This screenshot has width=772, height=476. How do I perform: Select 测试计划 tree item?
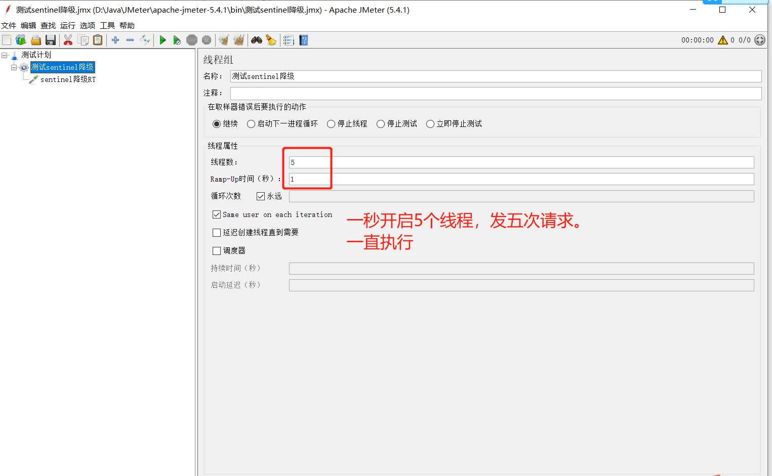pyautogui.click(x=36, y=55)
